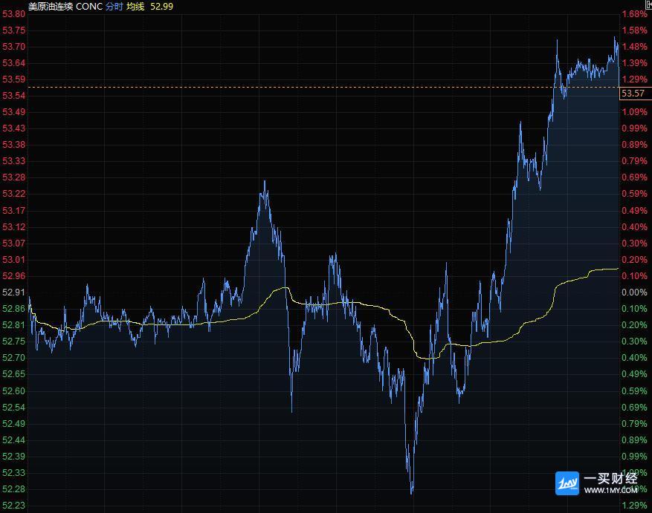Viewport: 652px width, 513px height.
Task: Click the 52.91 baseline price label
Action: coord(13,293)
